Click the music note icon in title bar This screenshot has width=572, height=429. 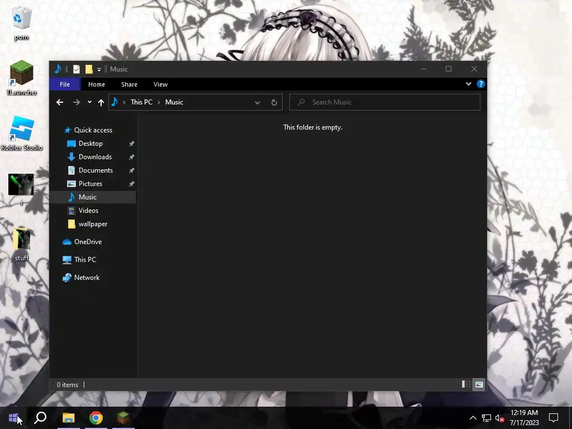[x=58, y=69]
